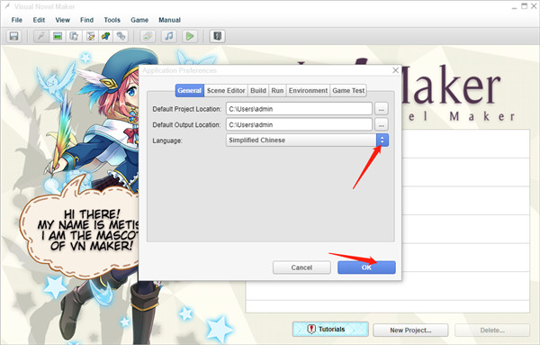540x345 pixels.
Task: Click the chain links toolbar icon
Action: [121, 36]
